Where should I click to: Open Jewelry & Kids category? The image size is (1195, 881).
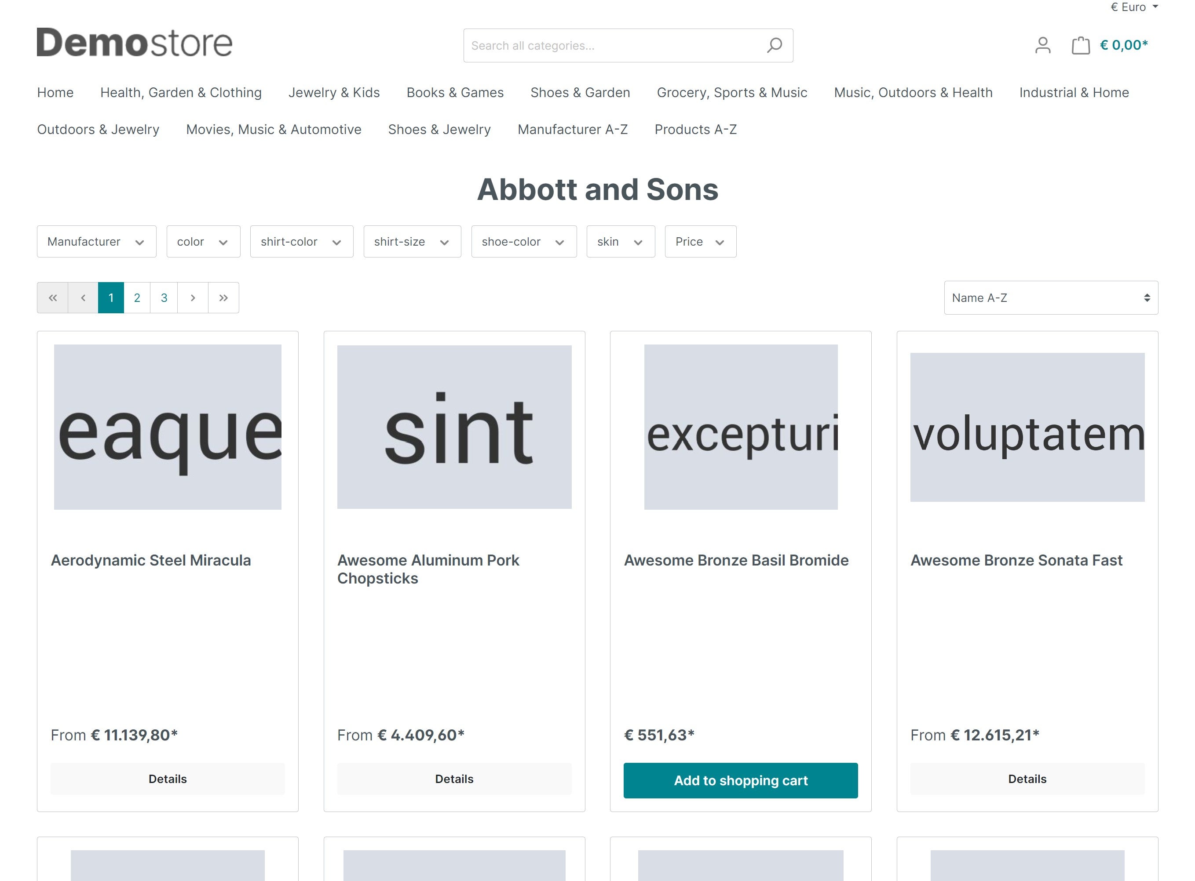[x=334, y=92]
